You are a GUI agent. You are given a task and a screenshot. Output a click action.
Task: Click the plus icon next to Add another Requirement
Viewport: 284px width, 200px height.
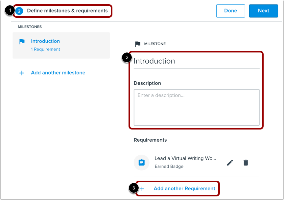(x=142, y=189)
